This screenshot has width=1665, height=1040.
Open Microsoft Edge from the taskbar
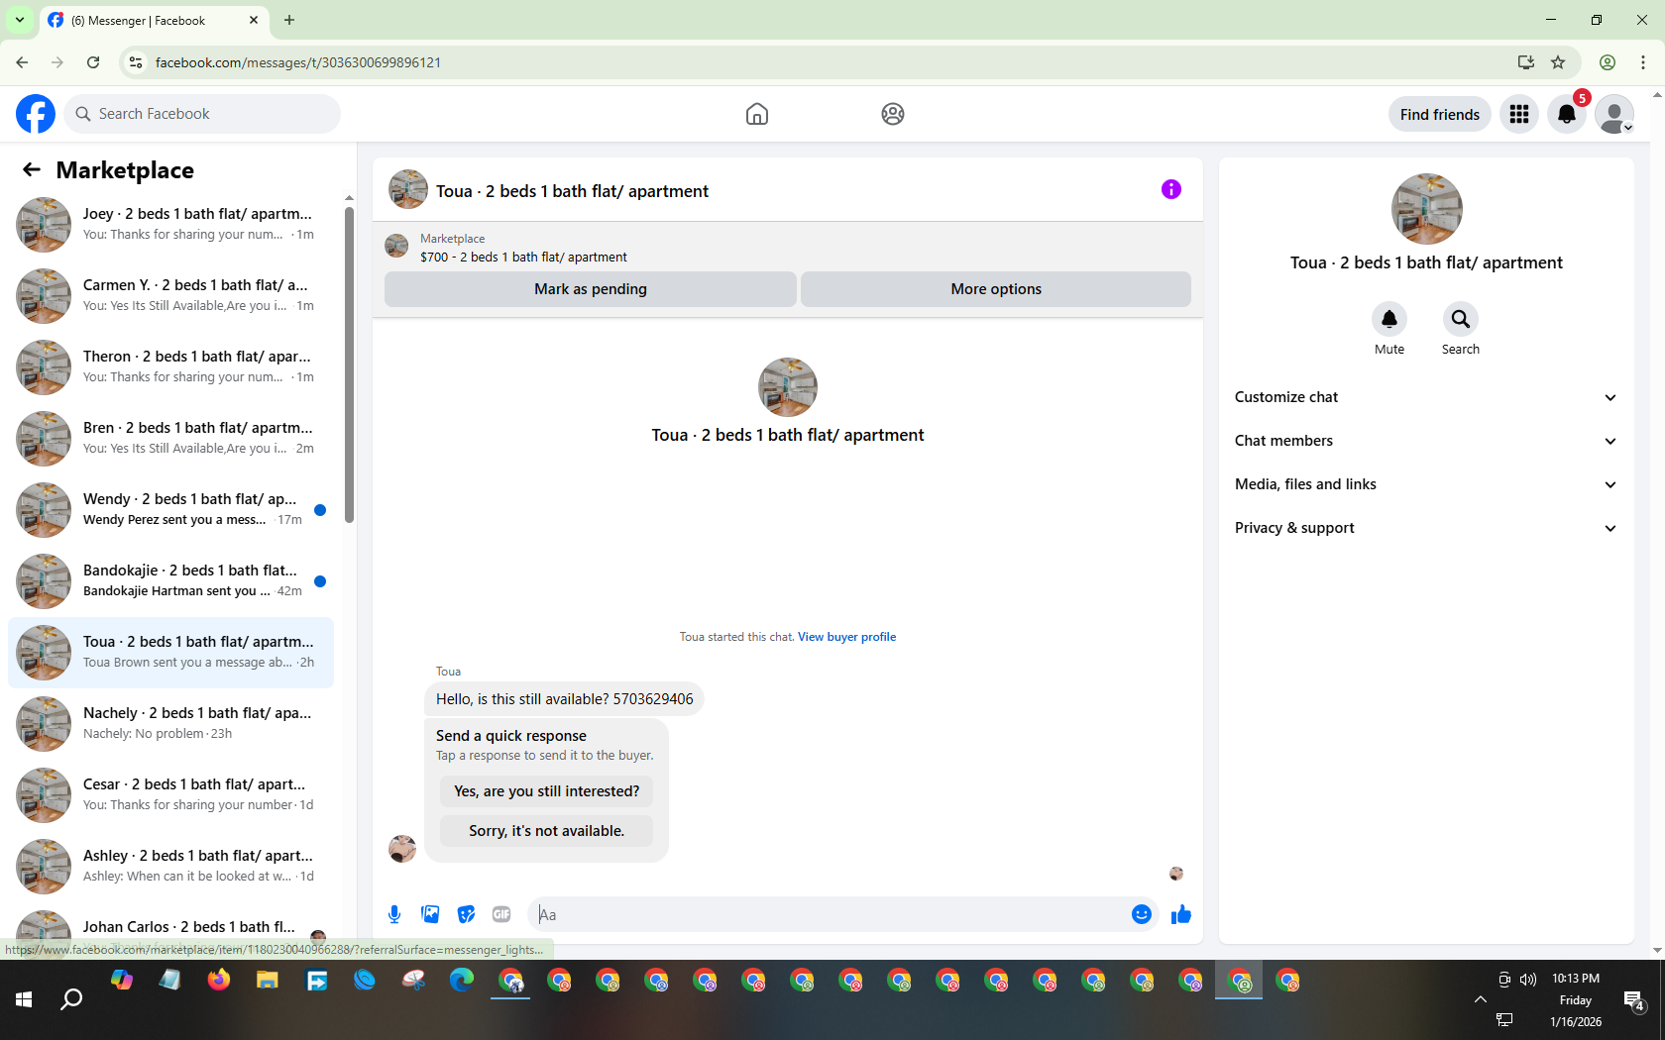pos(462,981)
